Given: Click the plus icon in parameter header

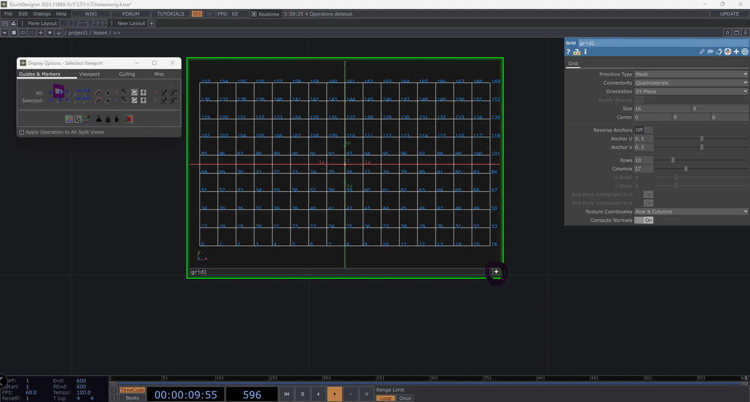Looking at the screenshot, I should point(736,52).
